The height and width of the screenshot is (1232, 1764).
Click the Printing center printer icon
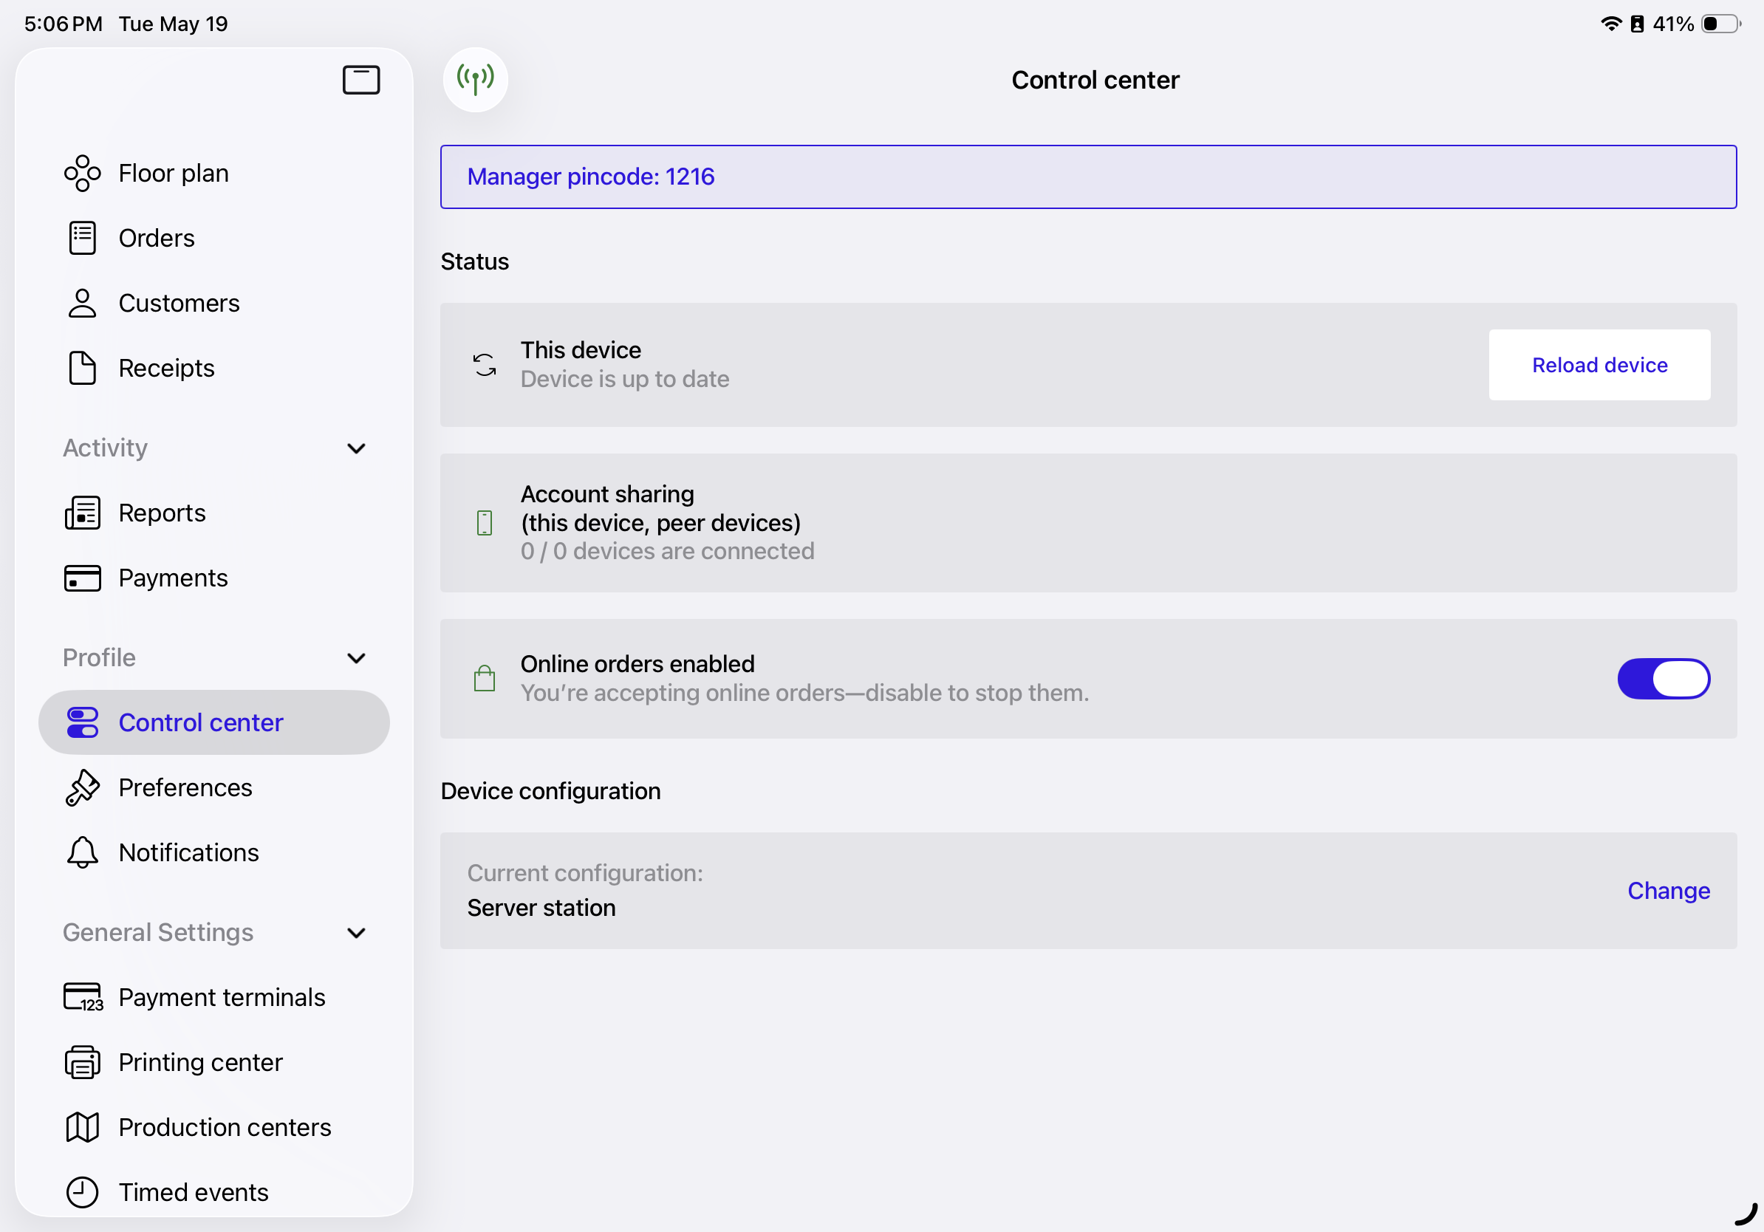pos(82,1062)
